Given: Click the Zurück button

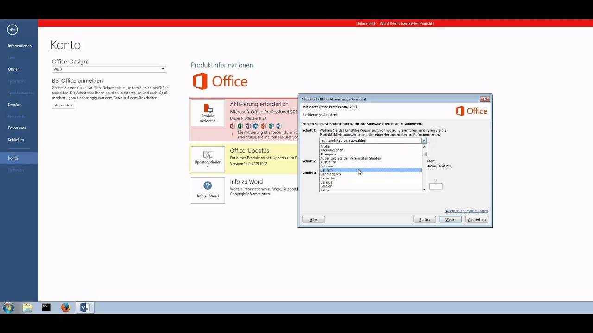Looking at the screenshot, I should 425,220.
